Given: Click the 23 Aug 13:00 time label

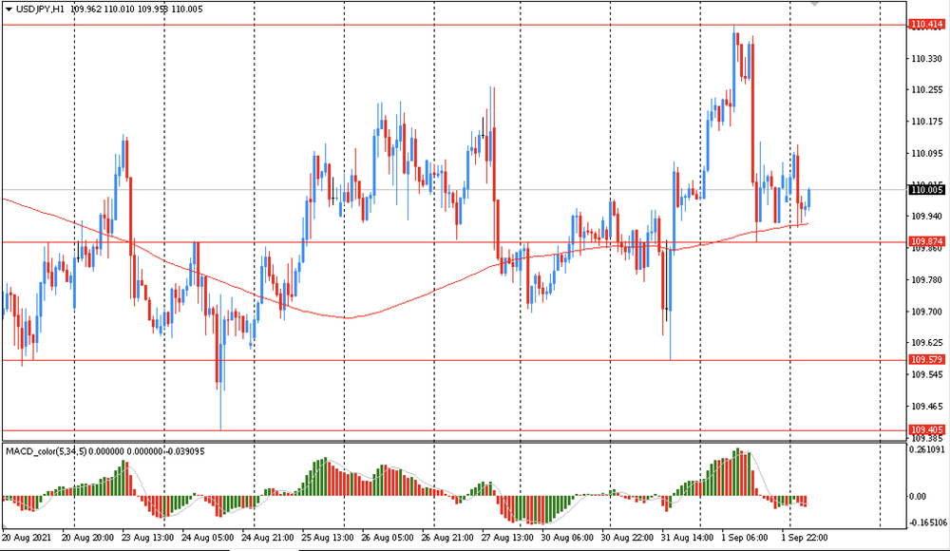Looking at the screenshot, I should point(148,538).
